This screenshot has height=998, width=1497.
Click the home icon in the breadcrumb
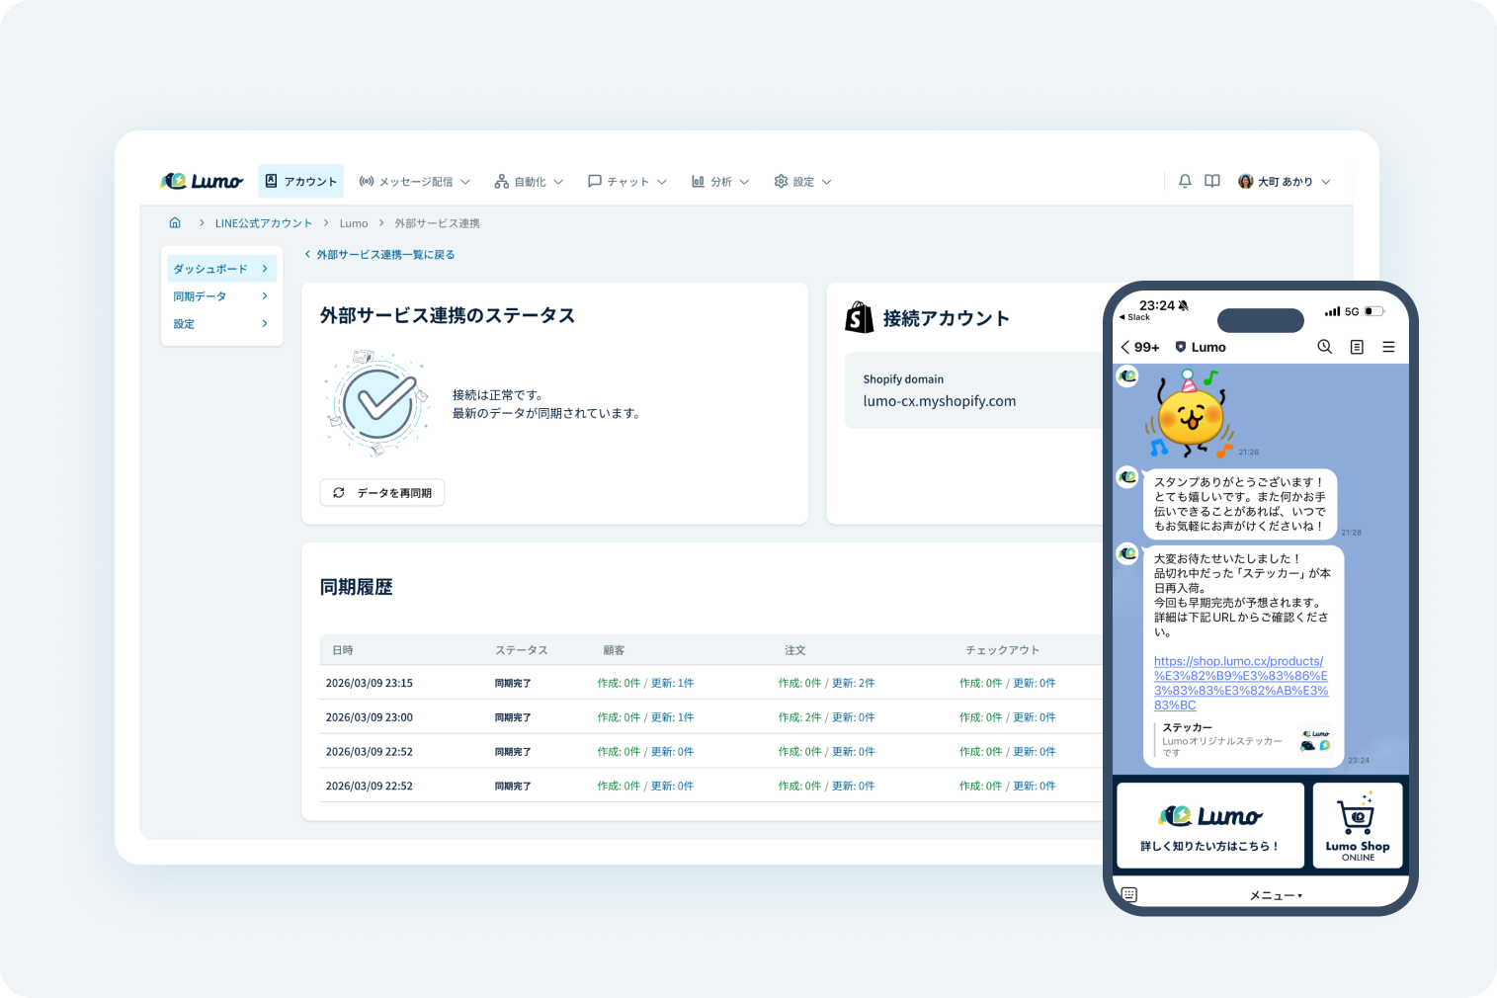point(175,222)
